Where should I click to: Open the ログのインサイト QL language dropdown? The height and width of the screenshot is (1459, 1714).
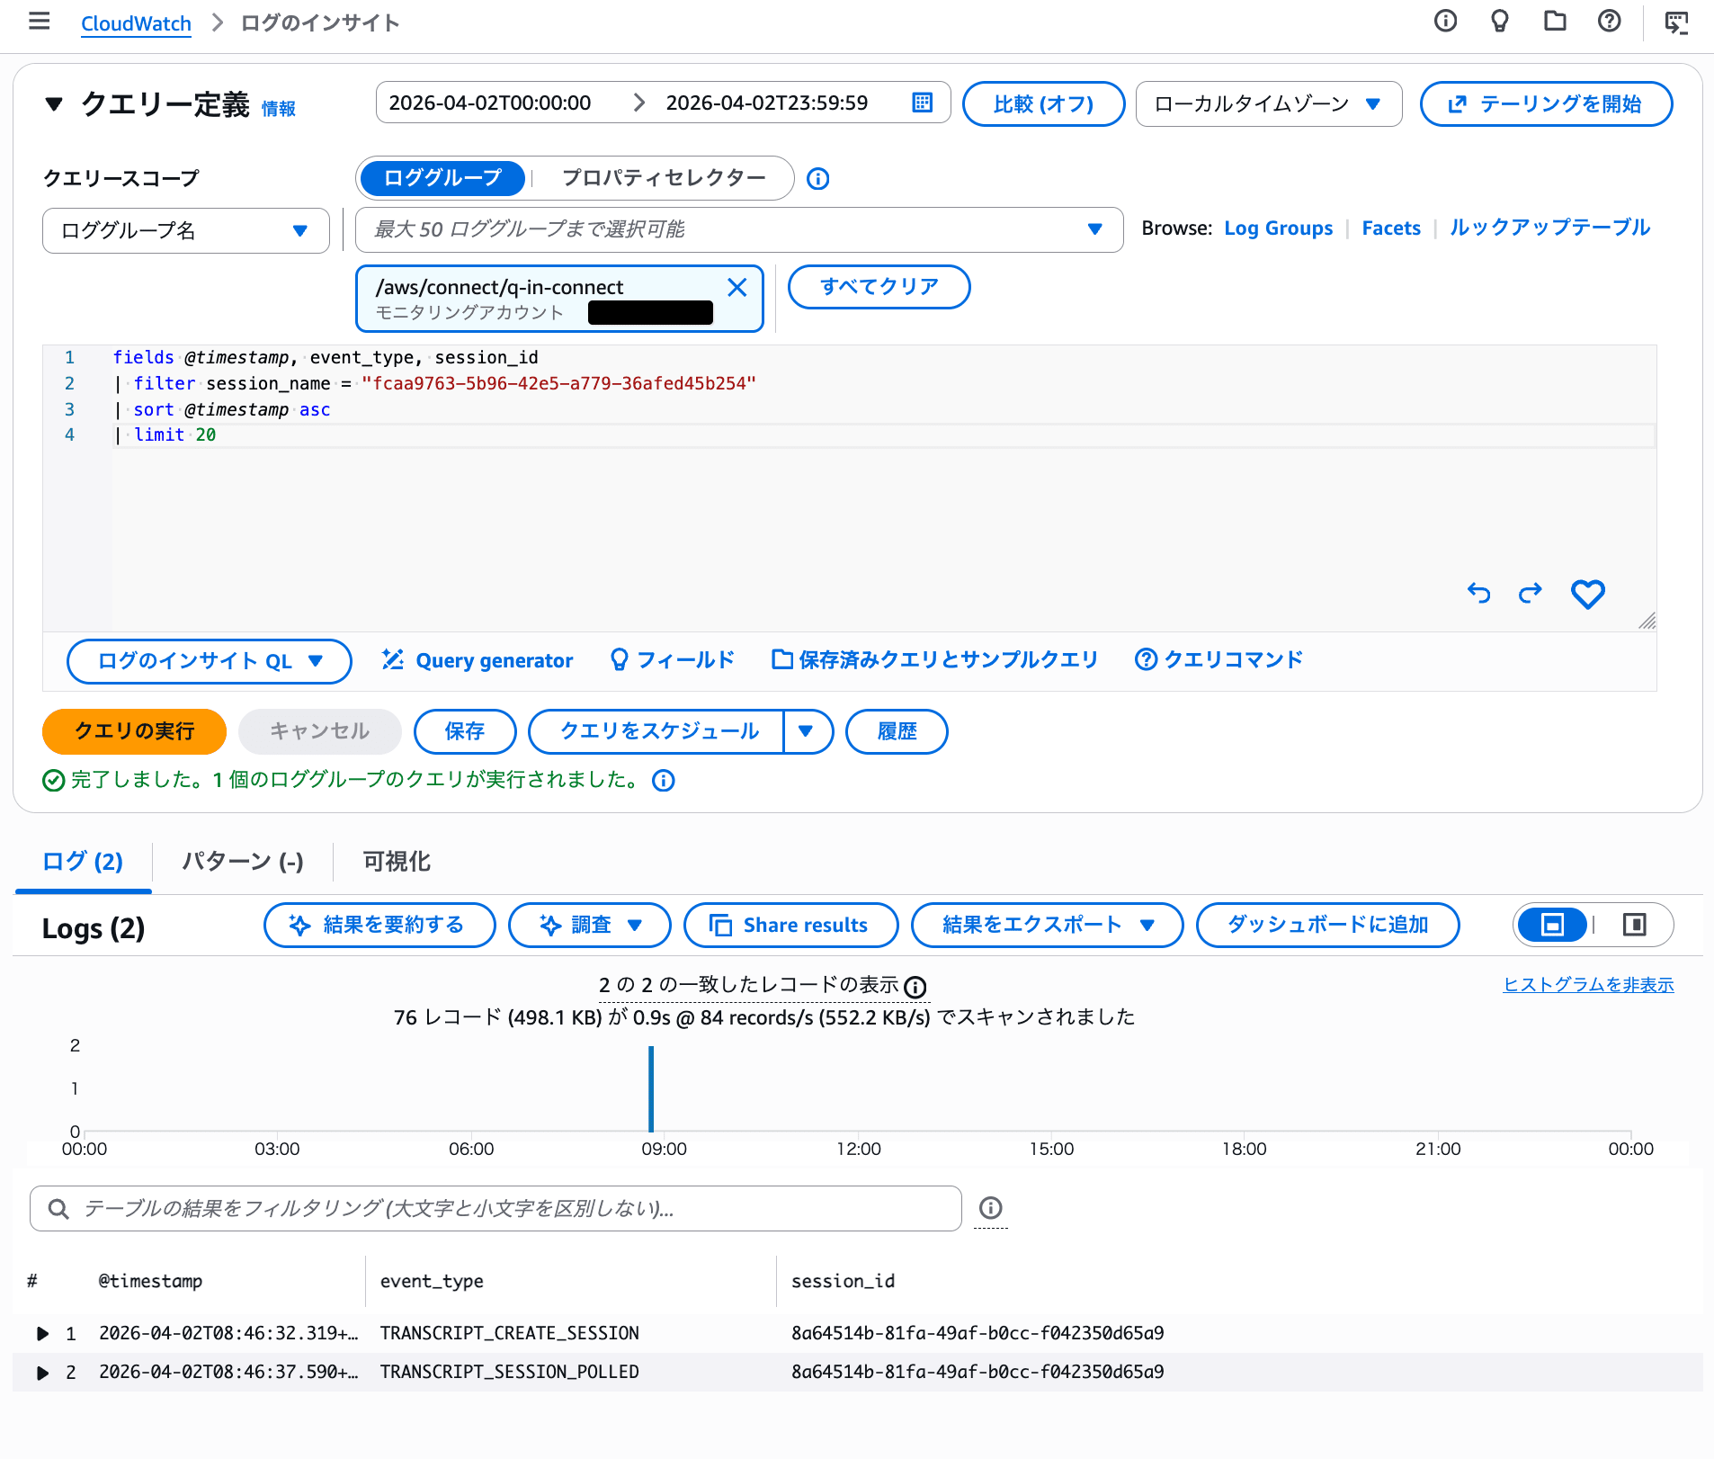tap(210, 661)
